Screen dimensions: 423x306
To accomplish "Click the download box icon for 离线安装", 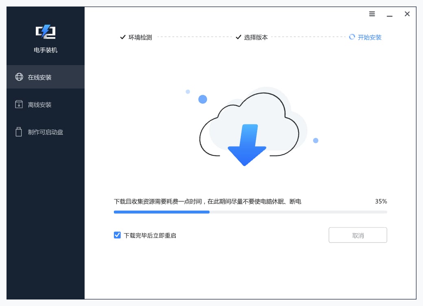I will [19, 105].
